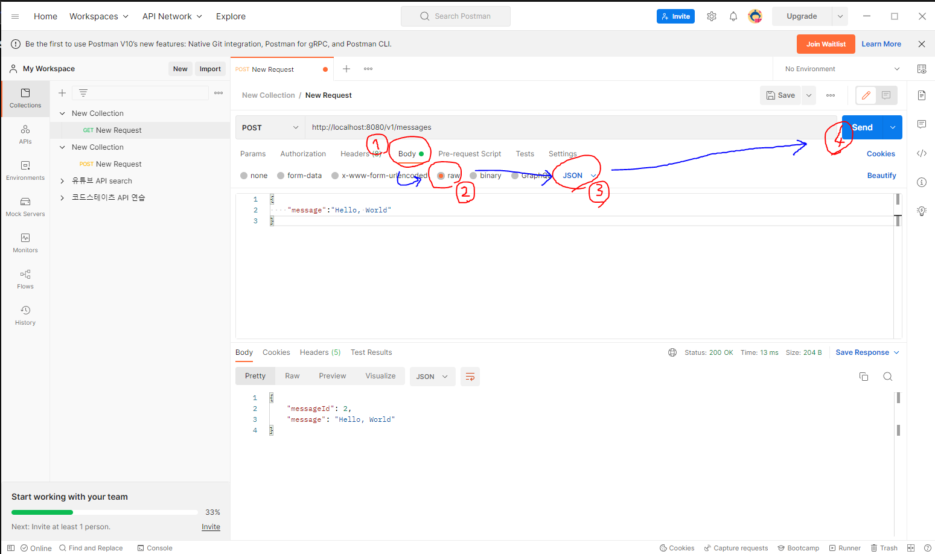Image resolution: width=935 pixels, height=554 pixels.
Task: Open collections panel three-dot options
Action: (x=219, y=93)
